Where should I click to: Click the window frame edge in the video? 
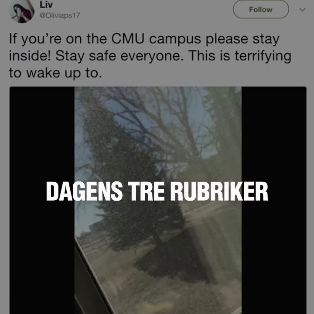(90, 280)
